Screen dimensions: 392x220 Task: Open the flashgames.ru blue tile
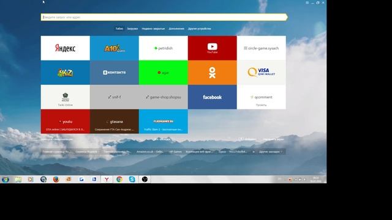click(164, 121)
